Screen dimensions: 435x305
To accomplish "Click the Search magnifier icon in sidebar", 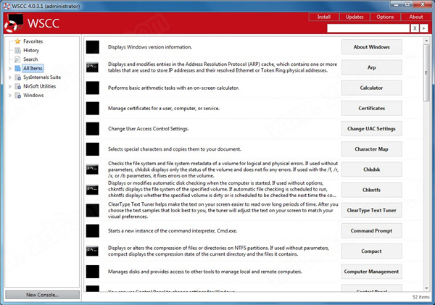I will coord(17,59).
